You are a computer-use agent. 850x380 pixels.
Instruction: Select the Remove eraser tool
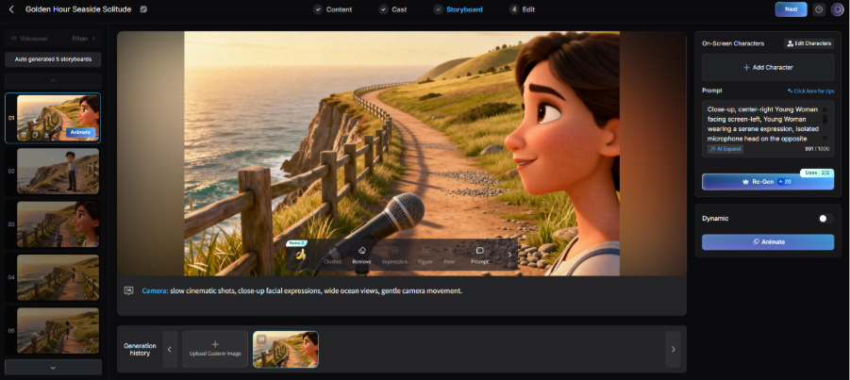coord(361,256)
